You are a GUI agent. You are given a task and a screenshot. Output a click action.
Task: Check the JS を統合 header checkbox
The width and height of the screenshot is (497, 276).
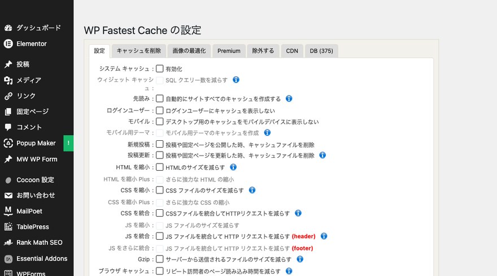(x=160, y=236)
